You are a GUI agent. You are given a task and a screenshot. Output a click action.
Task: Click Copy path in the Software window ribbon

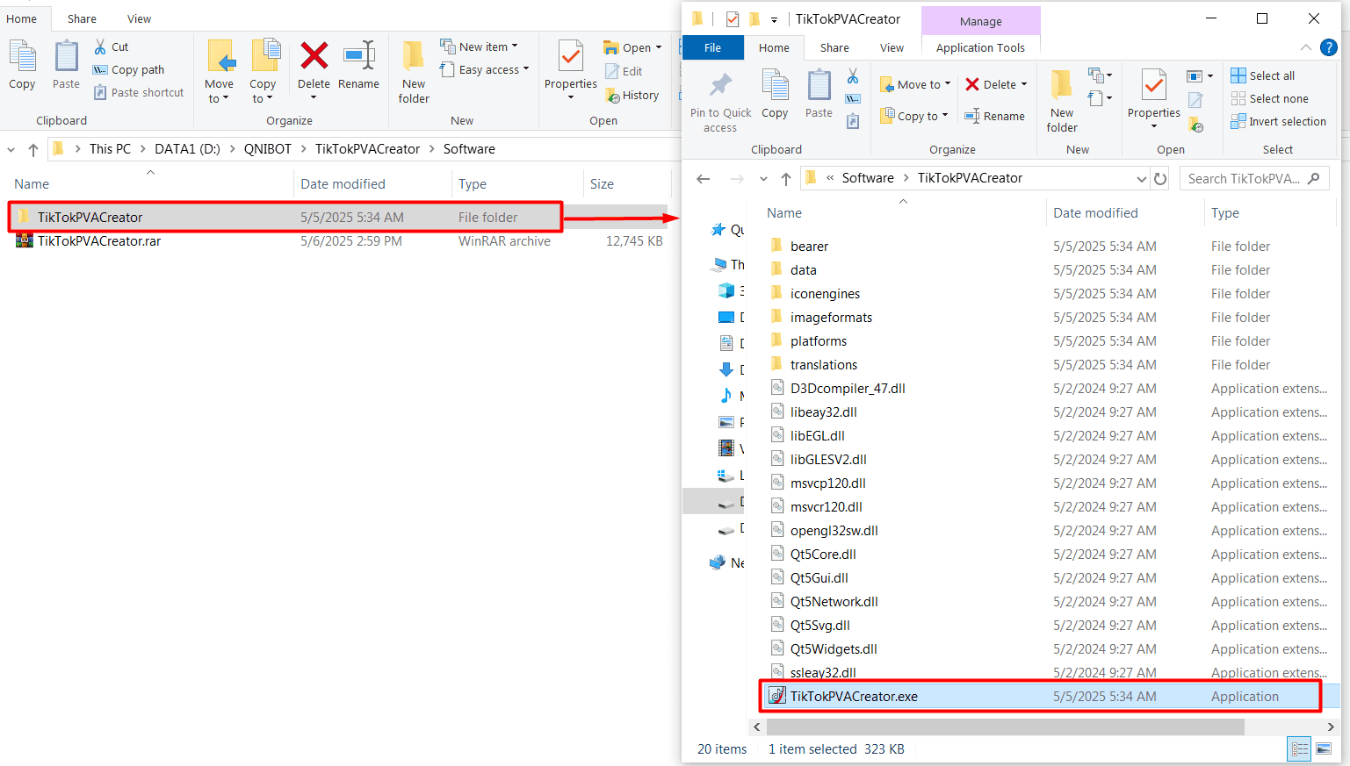click(x=128, y=69)
